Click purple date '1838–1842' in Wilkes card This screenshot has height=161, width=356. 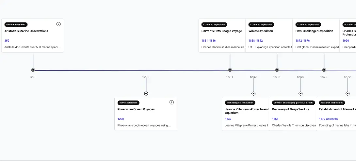point(255,41)
